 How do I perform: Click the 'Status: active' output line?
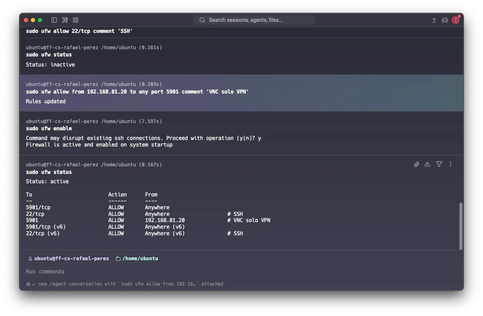pos(47,182)
